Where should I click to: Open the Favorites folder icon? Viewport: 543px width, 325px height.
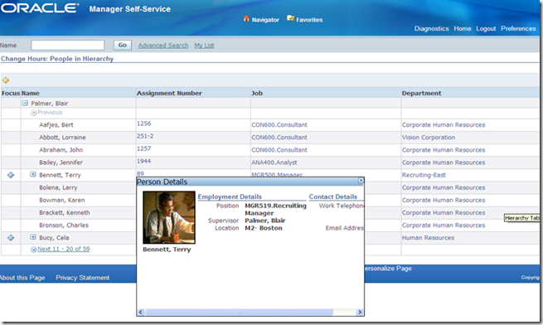click(x=290, y=18)
